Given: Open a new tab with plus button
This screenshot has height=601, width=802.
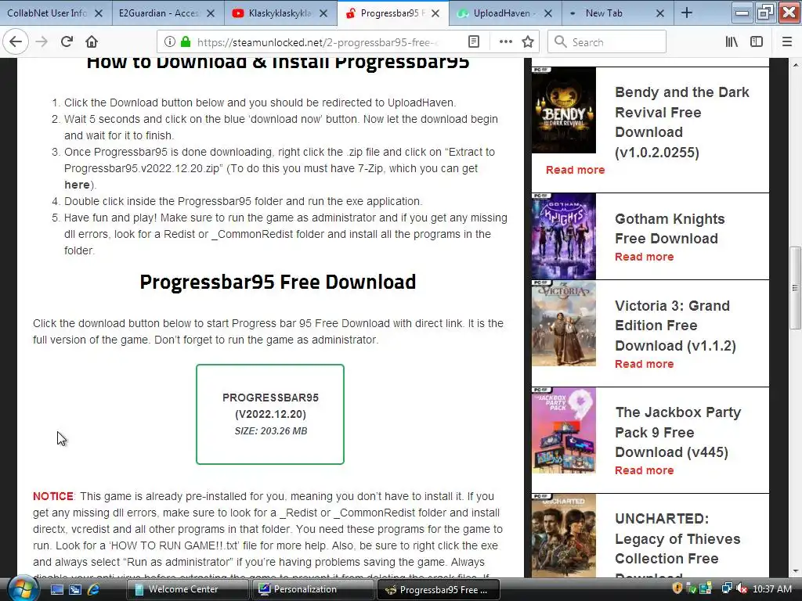Looking at the screenshot, I should coord(686,13).
